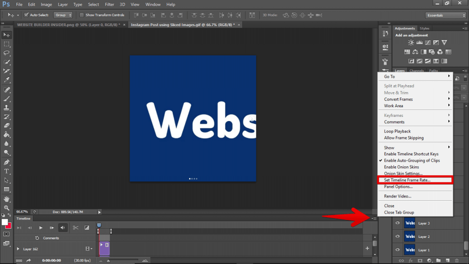Click the timeline playhead marker
This screenshot has height=264, width=469.
(x=99, y=225)
